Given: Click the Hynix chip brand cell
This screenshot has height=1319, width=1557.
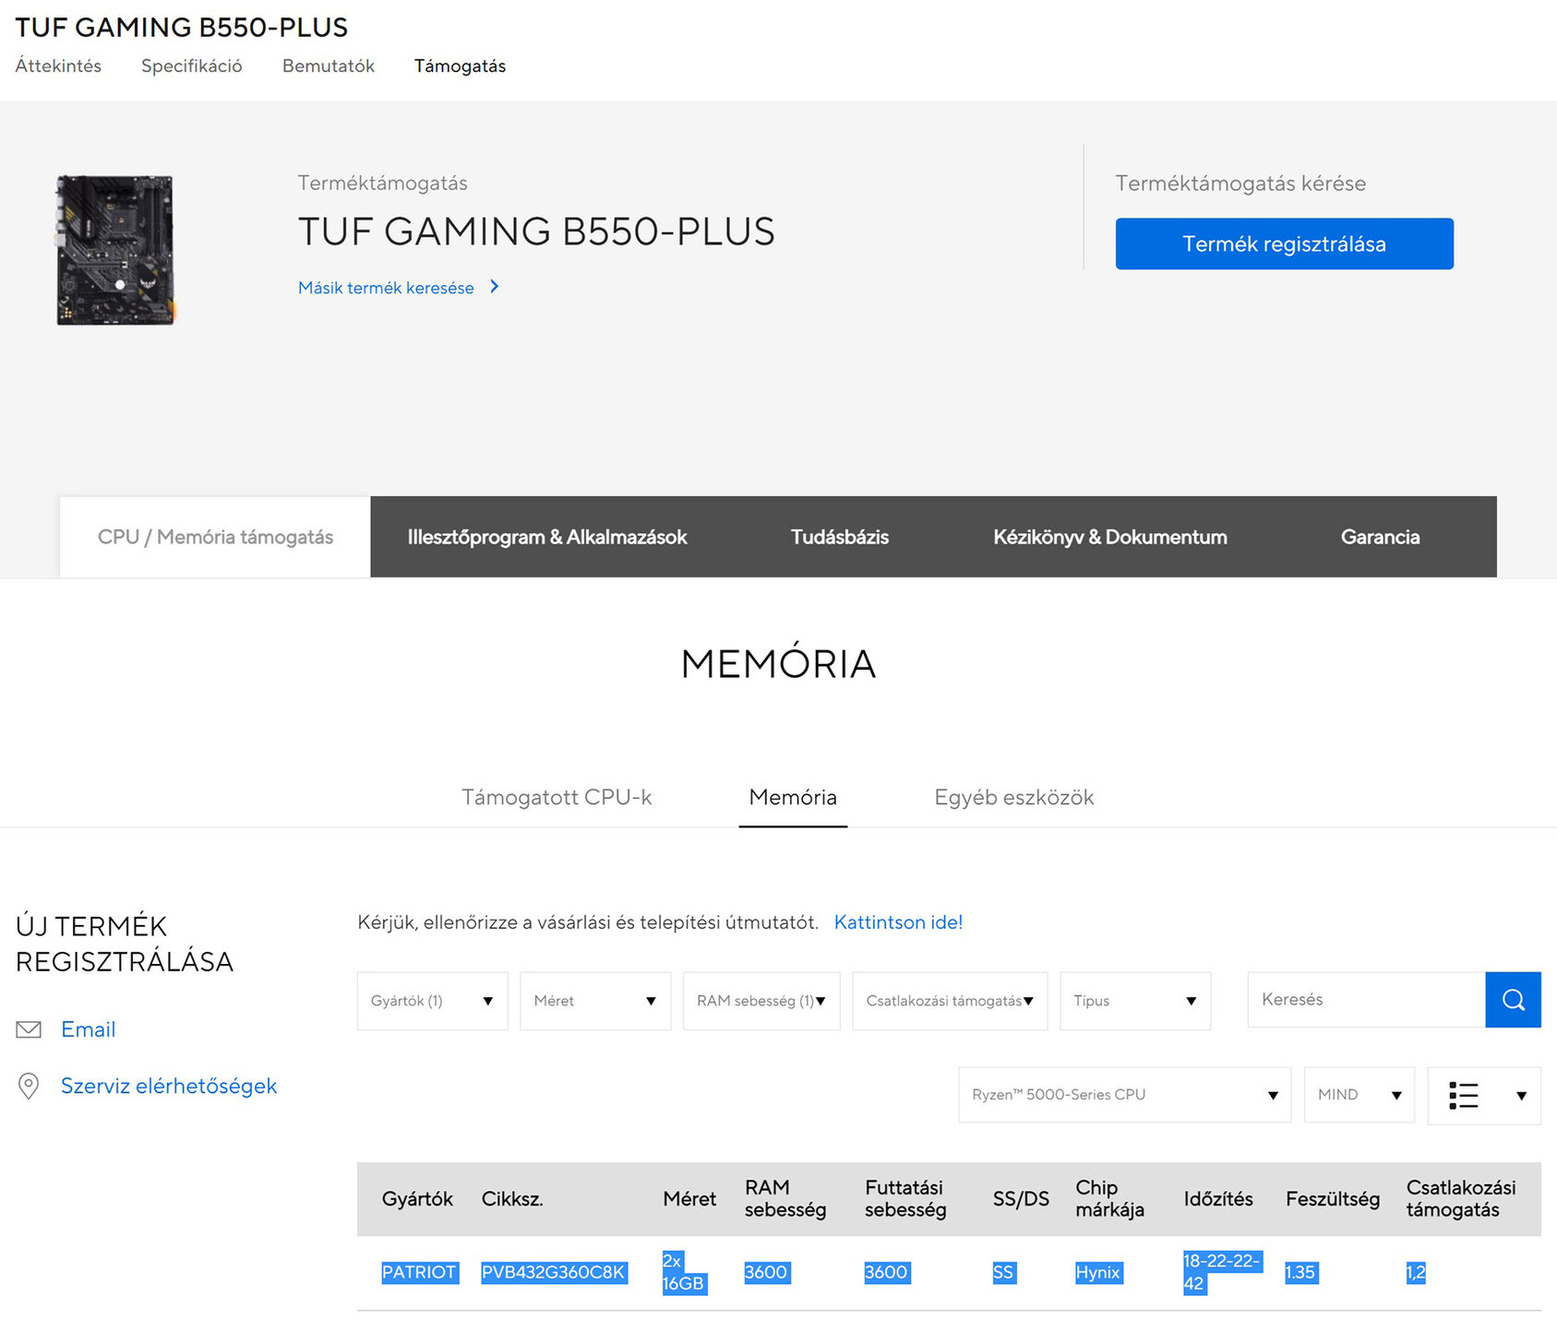Looking at the screenshot, I should (x=1098, y=1272).
